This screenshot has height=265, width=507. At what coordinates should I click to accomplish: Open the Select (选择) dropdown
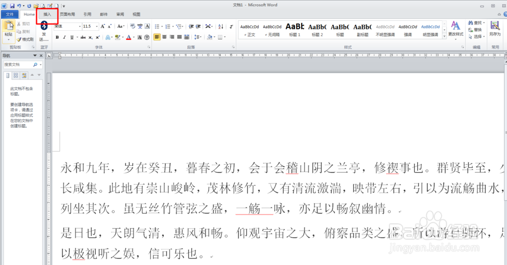click(x=477, y=36)
